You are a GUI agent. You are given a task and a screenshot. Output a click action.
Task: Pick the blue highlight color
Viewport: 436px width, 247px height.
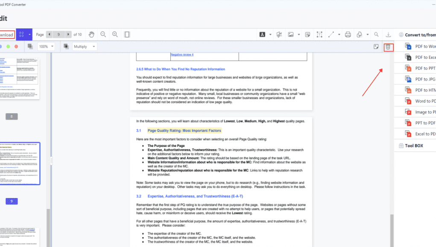[1, 46]
